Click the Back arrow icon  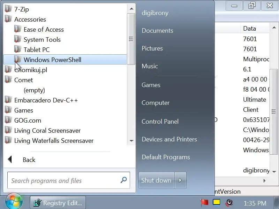point(10,160)
